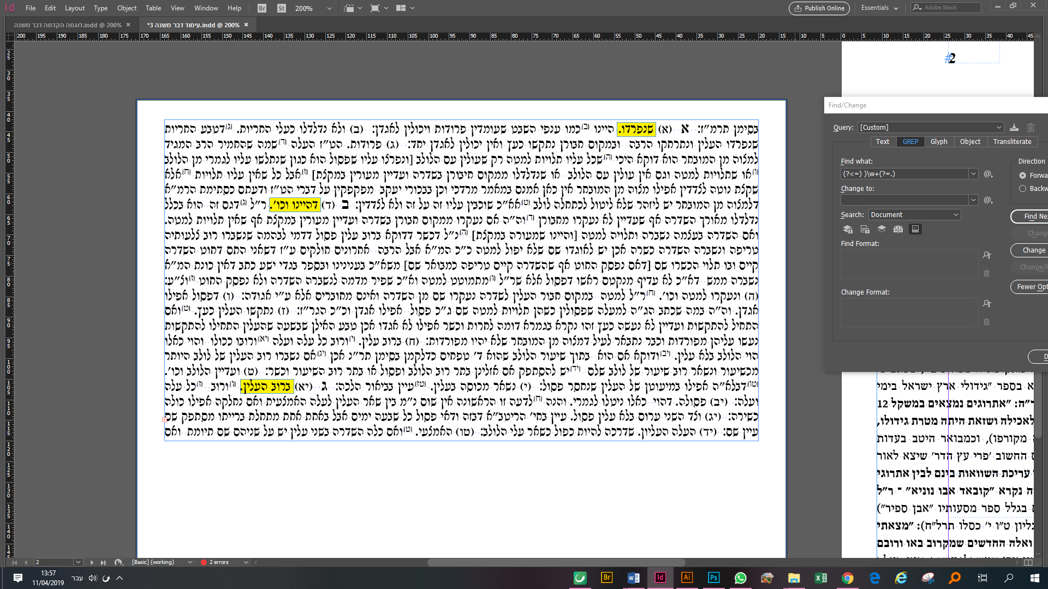Click the horizontal scrollbar thumb
This screenshot has height=589, width=1048.
point(556,562)
